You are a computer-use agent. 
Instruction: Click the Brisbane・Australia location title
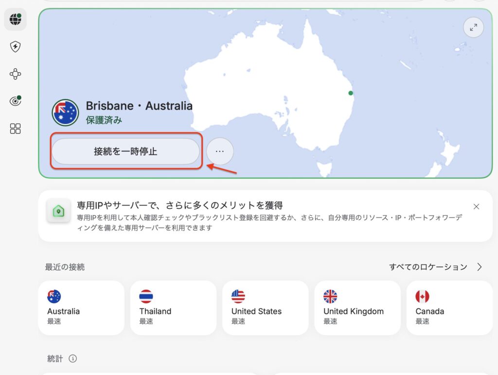(139, 106)
